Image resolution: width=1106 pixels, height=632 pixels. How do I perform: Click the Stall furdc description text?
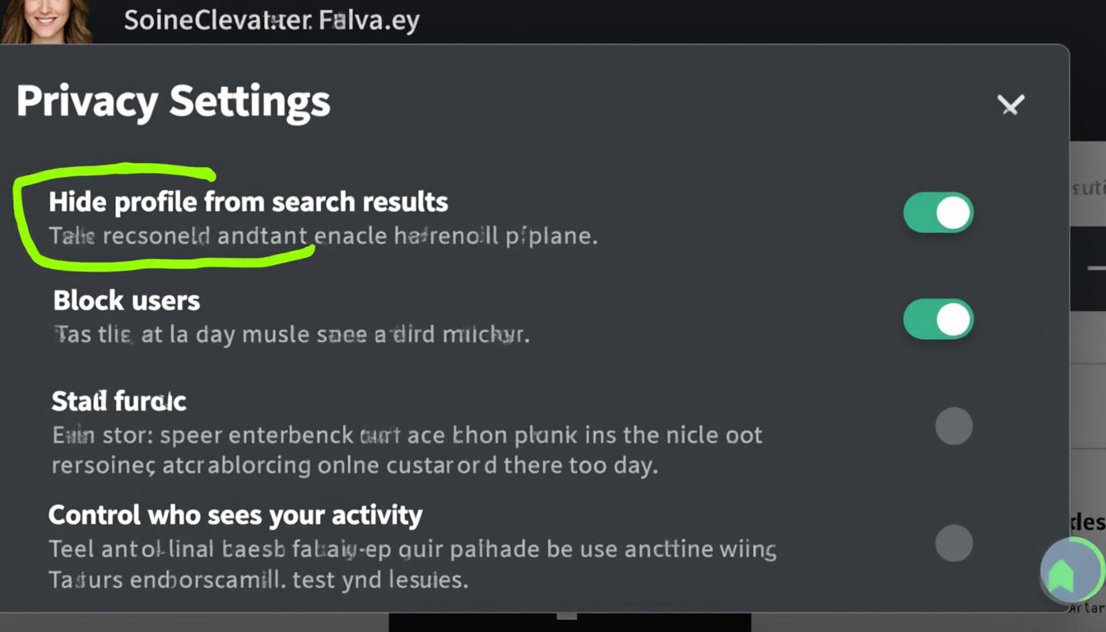click(407, 450)
